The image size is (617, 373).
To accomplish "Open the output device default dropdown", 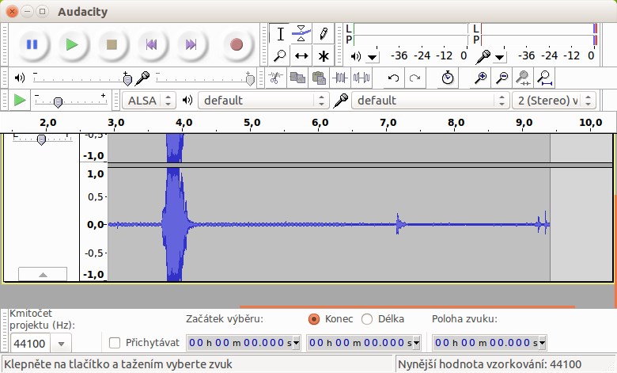I will 263,101.
